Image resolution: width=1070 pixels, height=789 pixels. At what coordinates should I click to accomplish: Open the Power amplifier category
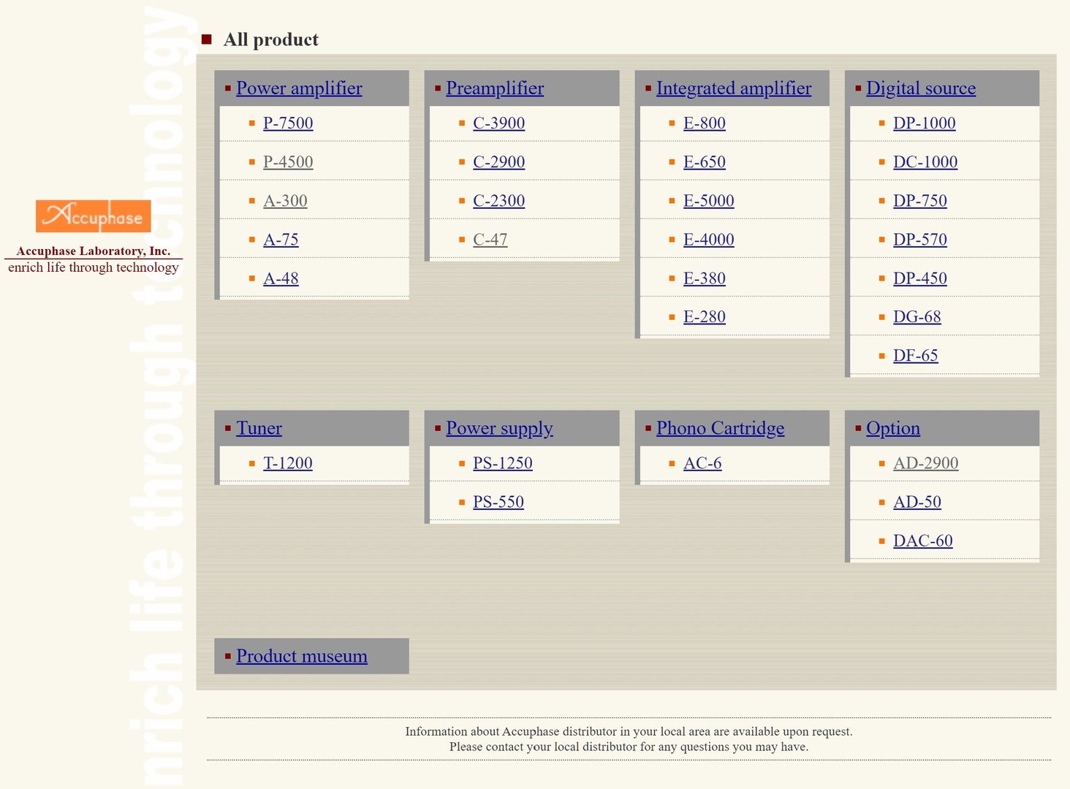point(299,88)
